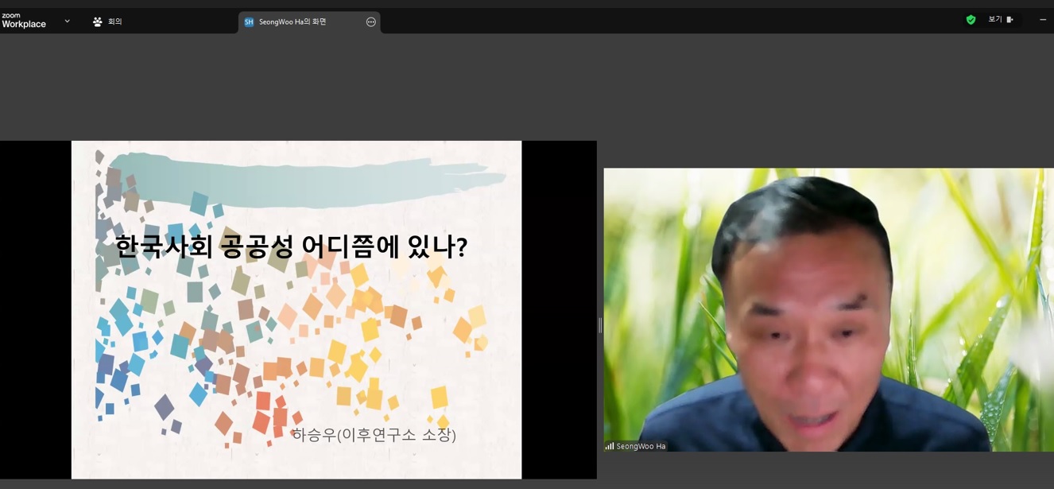1054x489 pixels.
Task: Click the layout icon right of 보기
Action: tap(1010, 20)
